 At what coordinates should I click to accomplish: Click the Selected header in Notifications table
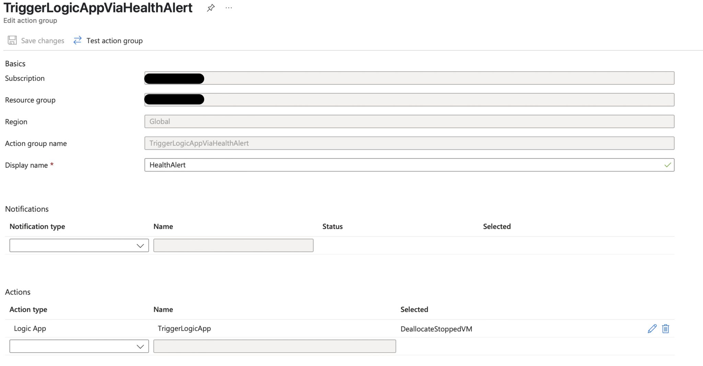pos(497,227)
